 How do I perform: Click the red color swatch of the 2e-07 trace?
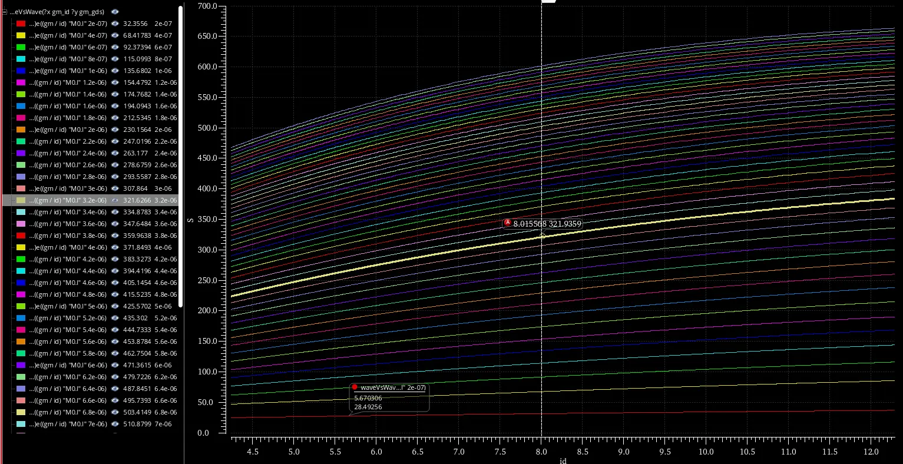pyautogui.click(x=21, y=24)
